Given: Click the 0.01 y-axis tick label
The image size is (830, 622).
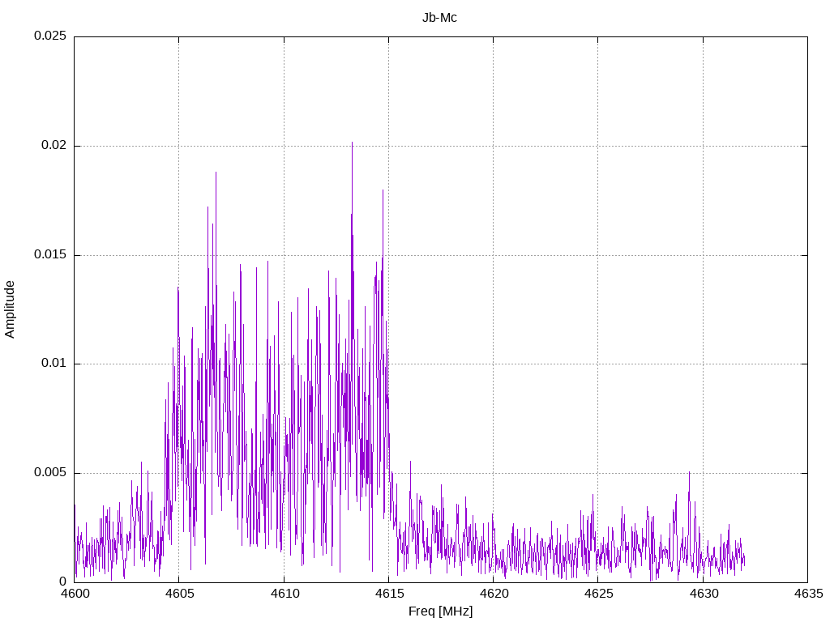Looking at the screenshot, I should pos(53,364).
